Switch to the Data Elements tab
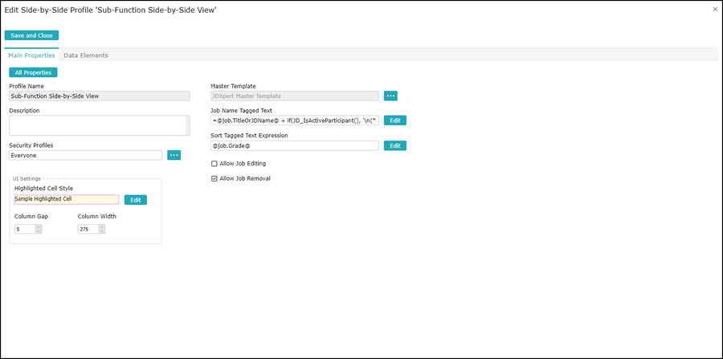 point(86,55)
